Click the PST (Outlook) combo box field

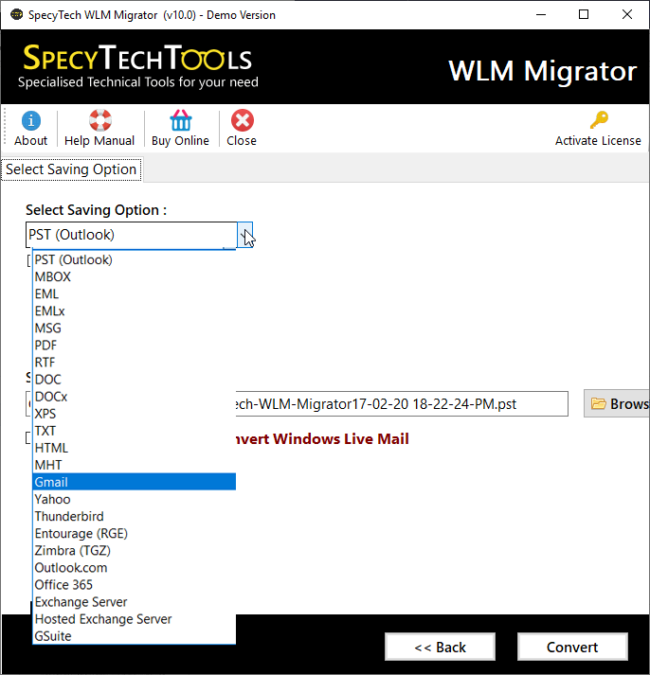point(132,235)
